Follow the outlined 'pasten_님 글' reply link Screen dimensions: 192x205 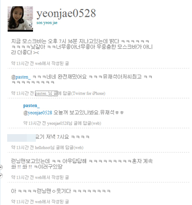pyautogui.click(x=46, y=93)
